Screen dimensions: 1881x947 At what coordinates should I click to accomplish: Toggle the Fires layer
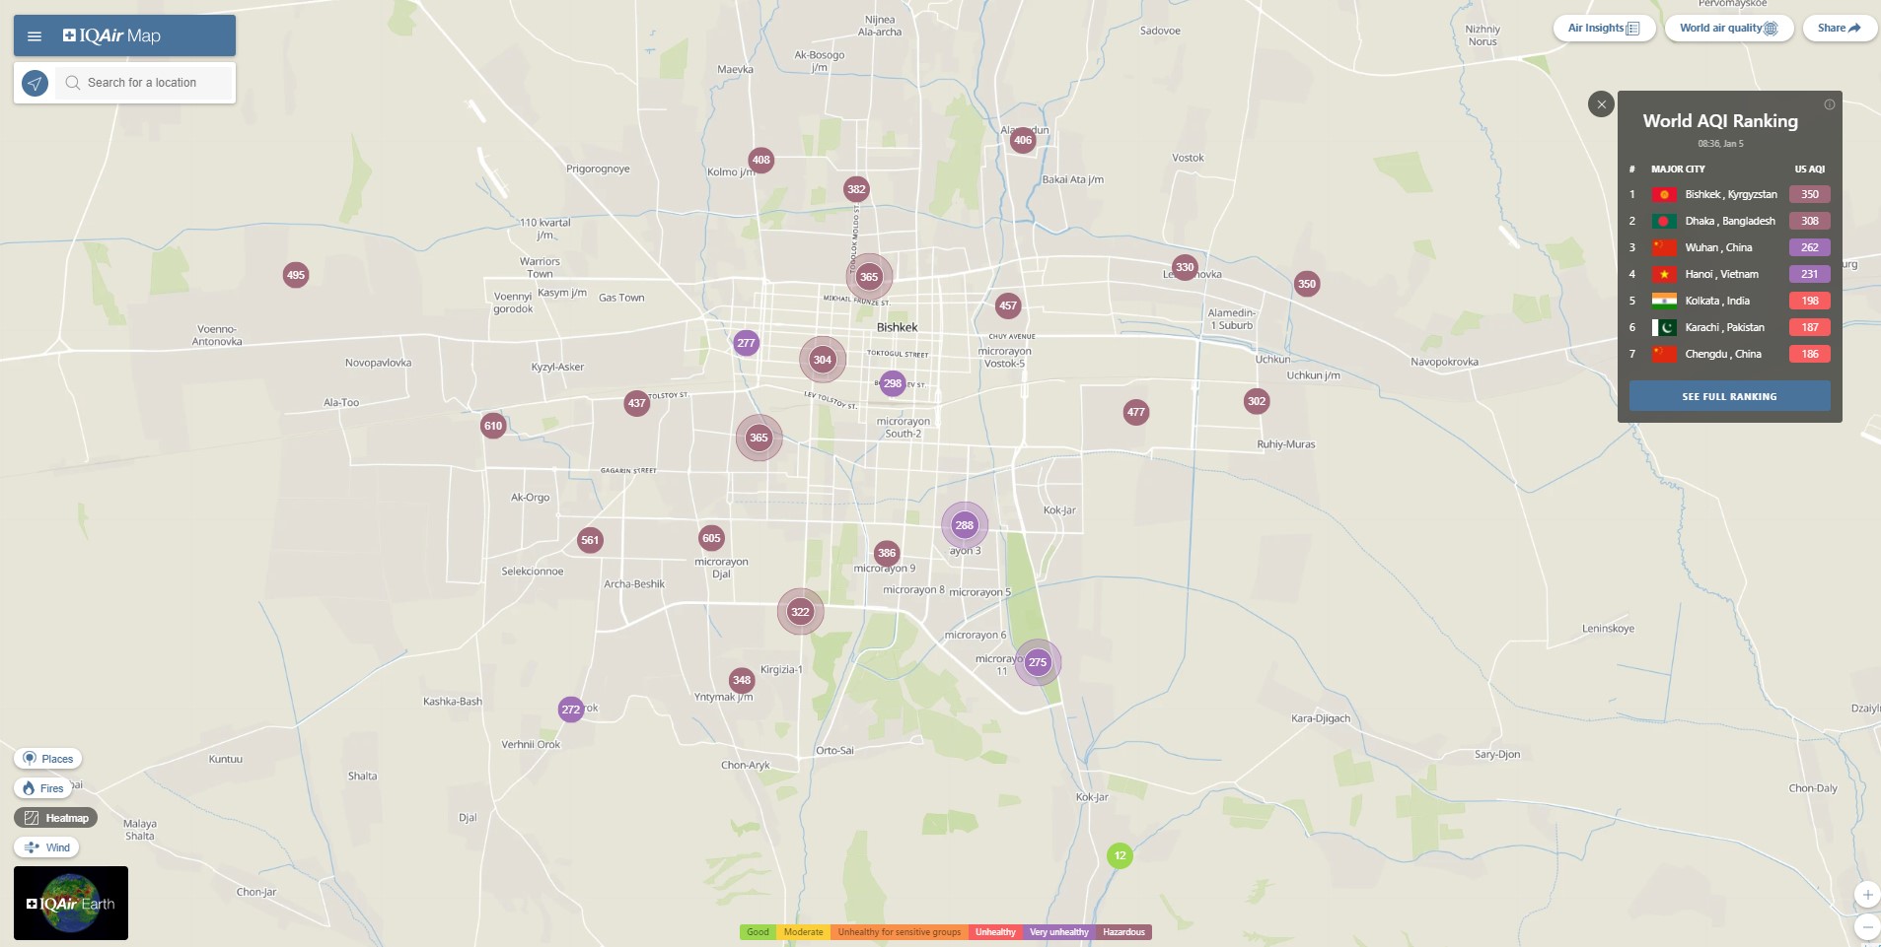pyautogui.click(x=43, y=788)
